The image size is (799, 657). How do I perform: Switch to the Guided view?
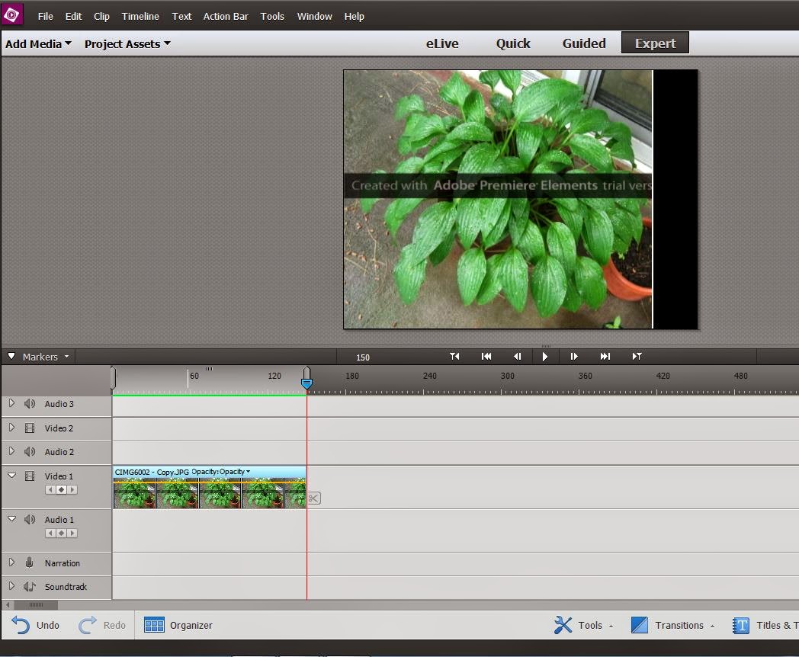[x=584, y=43]
